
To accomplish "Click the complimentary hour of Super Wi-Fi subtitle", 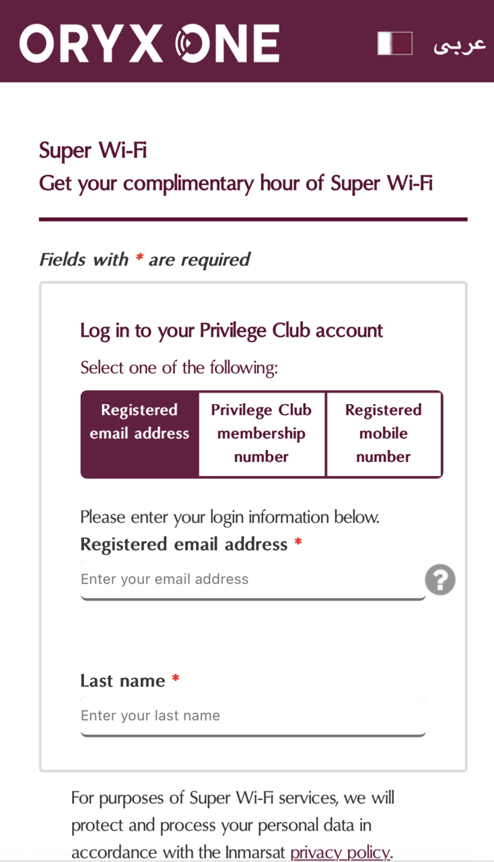I will (236, 183).
